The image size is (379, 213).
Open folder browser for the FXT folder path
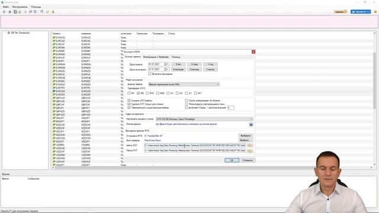pos(250,151)
